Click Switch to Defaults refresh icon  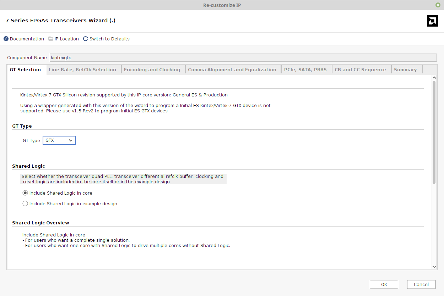[x=85, y=39]
